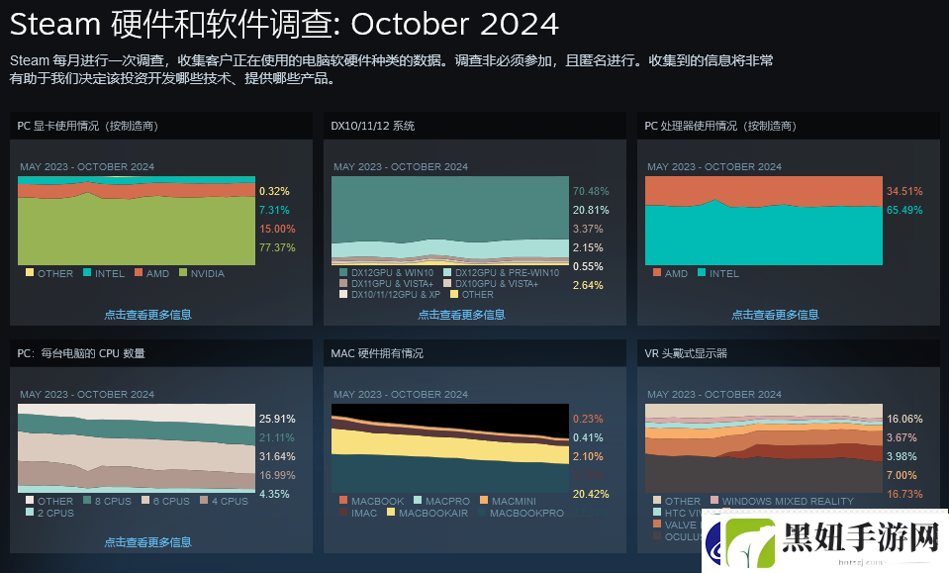Click the 2 CPUS legend swatch

[x=30, y=512]
